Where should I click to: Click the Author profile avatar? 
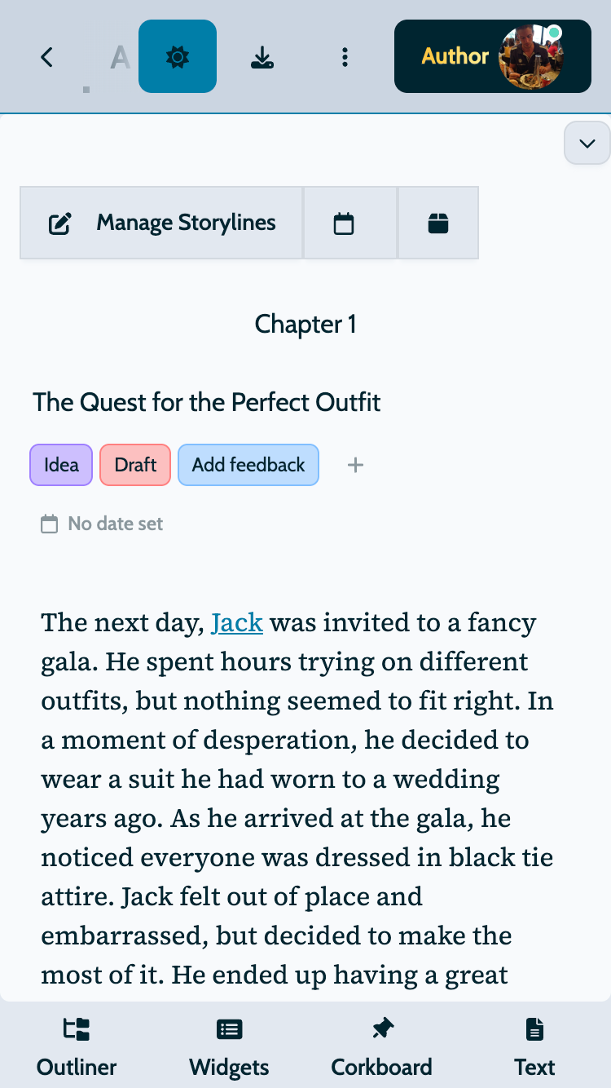[x=531, y=56]
